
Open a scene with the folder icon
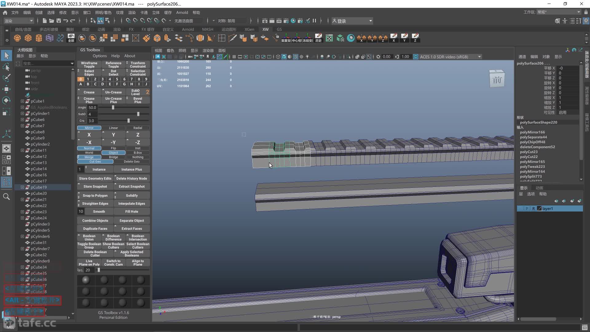(52, 21)
